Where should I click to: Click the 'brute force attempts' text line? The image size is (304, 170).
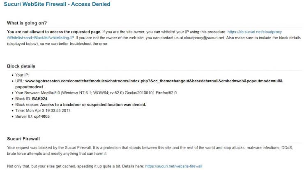click(x=57, y=154)
